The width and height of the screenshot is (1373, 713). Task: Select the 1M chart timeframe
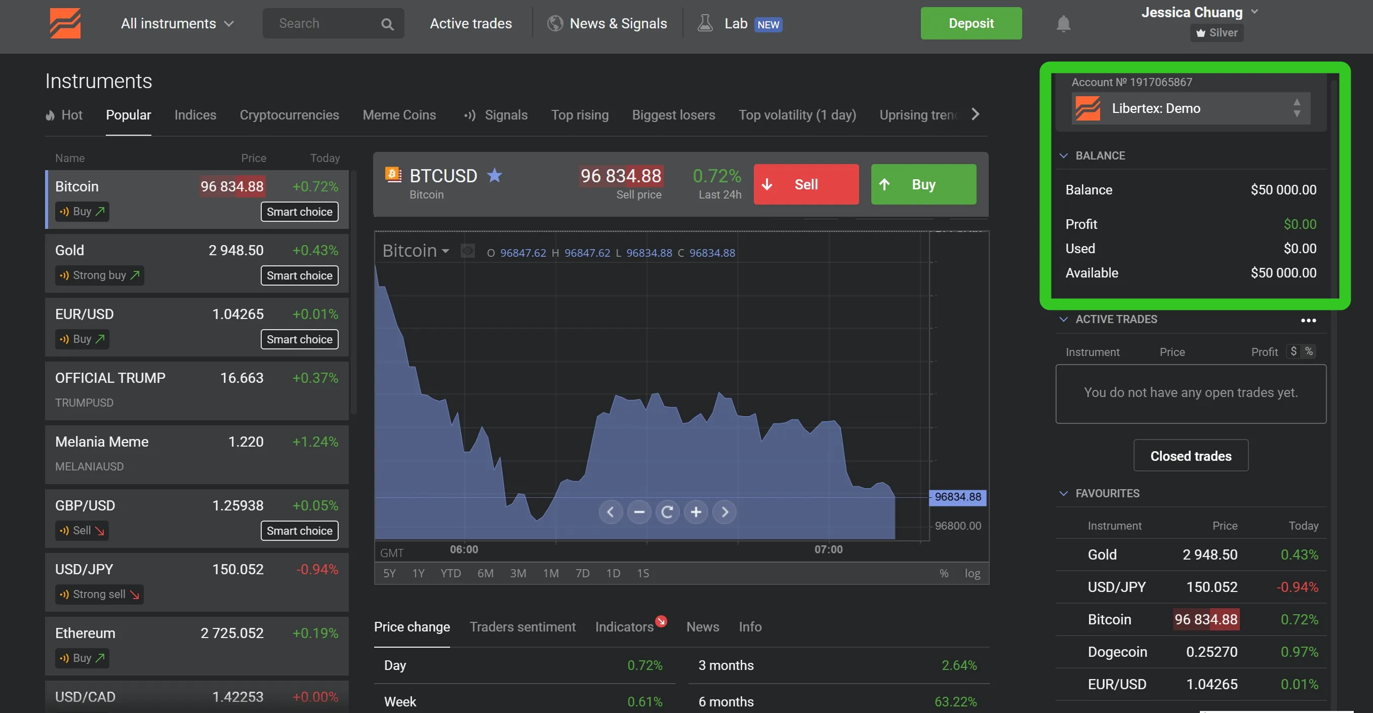click(551, 573)
